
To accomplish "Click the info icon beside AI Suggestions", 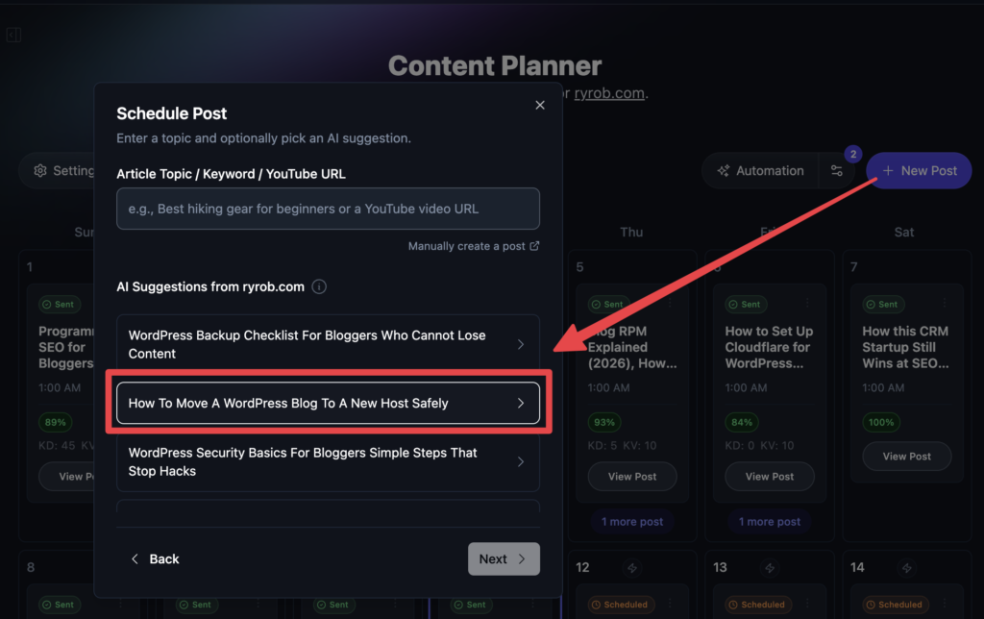I will click(x=318, y=286).
